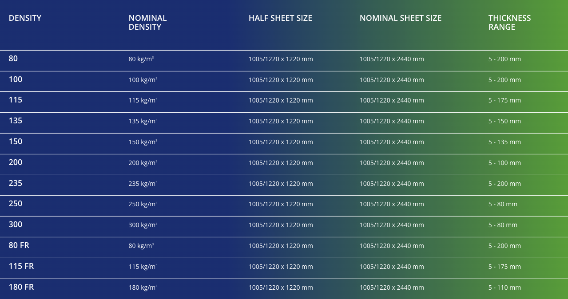
Task: Click the 5 - 100 mm thickness cell
Action: click(x=504, y=163)
